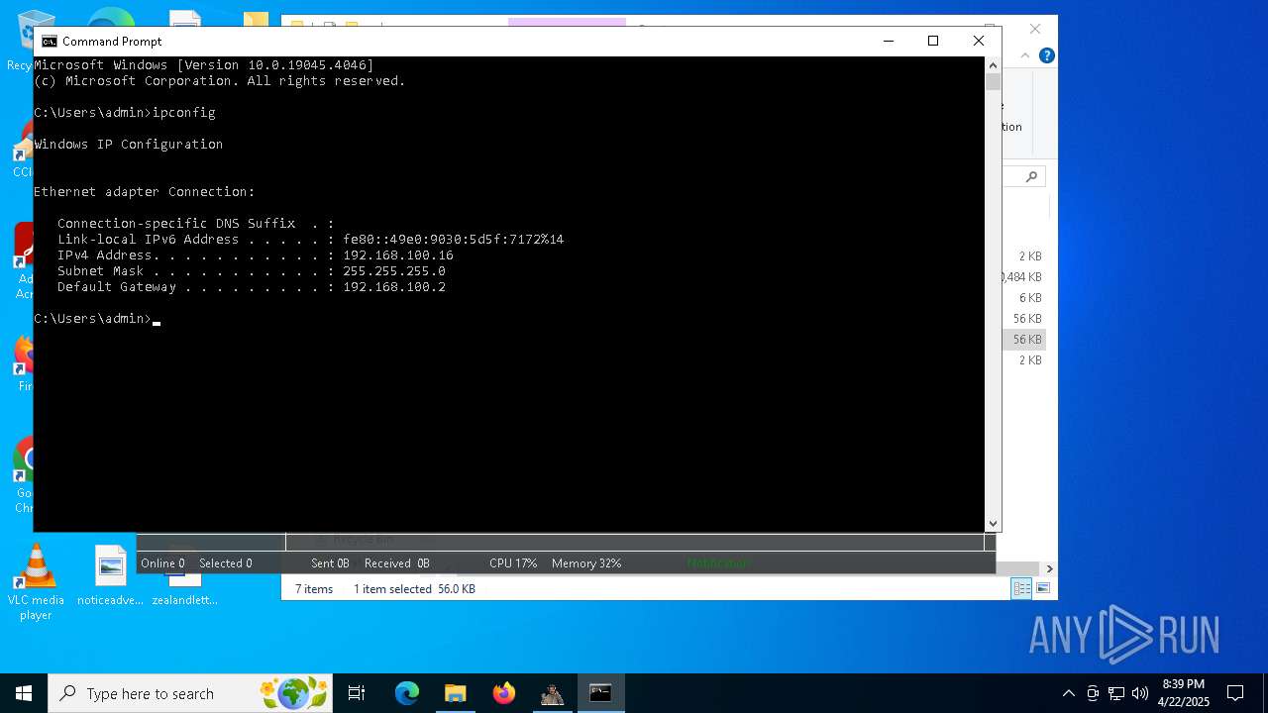Click the Command Prompt scrollbar down arrow
The image size is (1268, 713).
993,523
